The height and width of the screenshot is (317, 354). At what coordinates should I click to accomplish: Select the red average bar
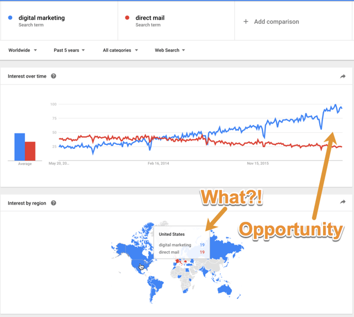tap(30, 151)
